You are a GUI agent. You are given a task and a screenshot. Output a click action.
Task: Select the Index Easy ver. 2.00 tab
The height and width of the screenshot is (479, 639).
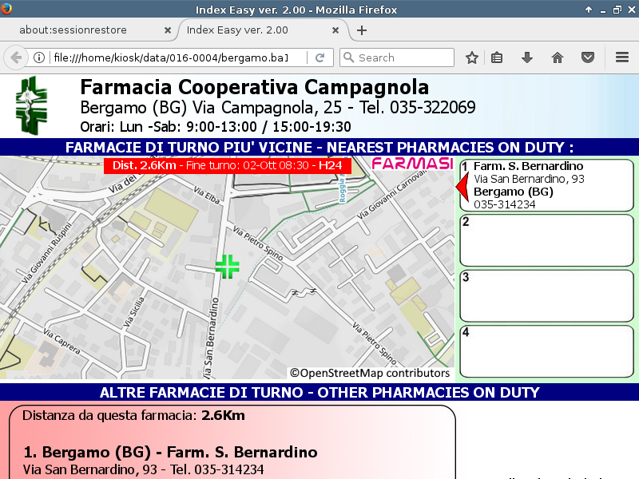(x=248, y=30)
